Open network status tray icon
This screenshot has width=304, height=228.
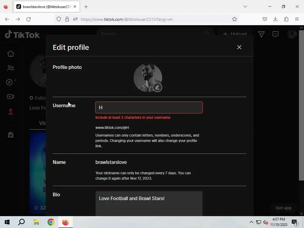tap(259, 222)
